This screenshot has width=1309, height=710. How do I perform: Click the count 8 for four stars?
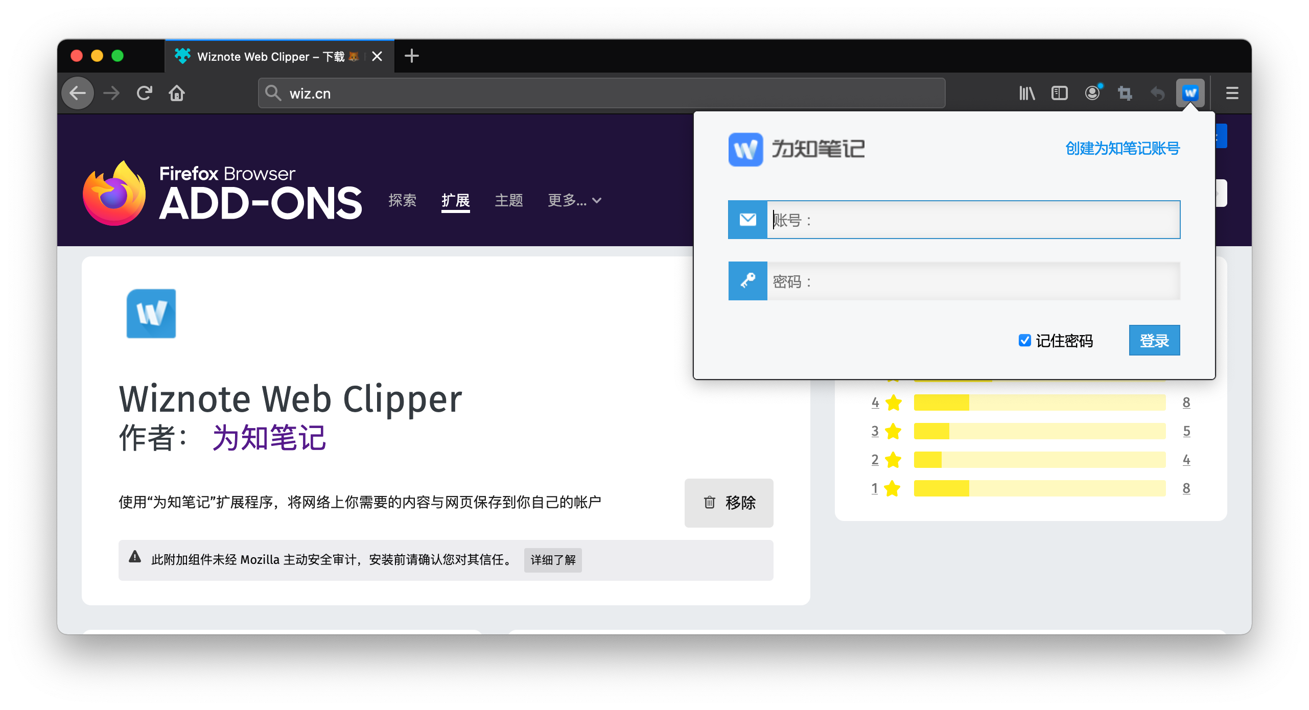click(1186, 403)
